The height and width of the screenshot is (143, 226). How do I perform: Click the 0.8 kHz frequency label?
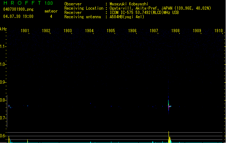[x=3, y=100]
